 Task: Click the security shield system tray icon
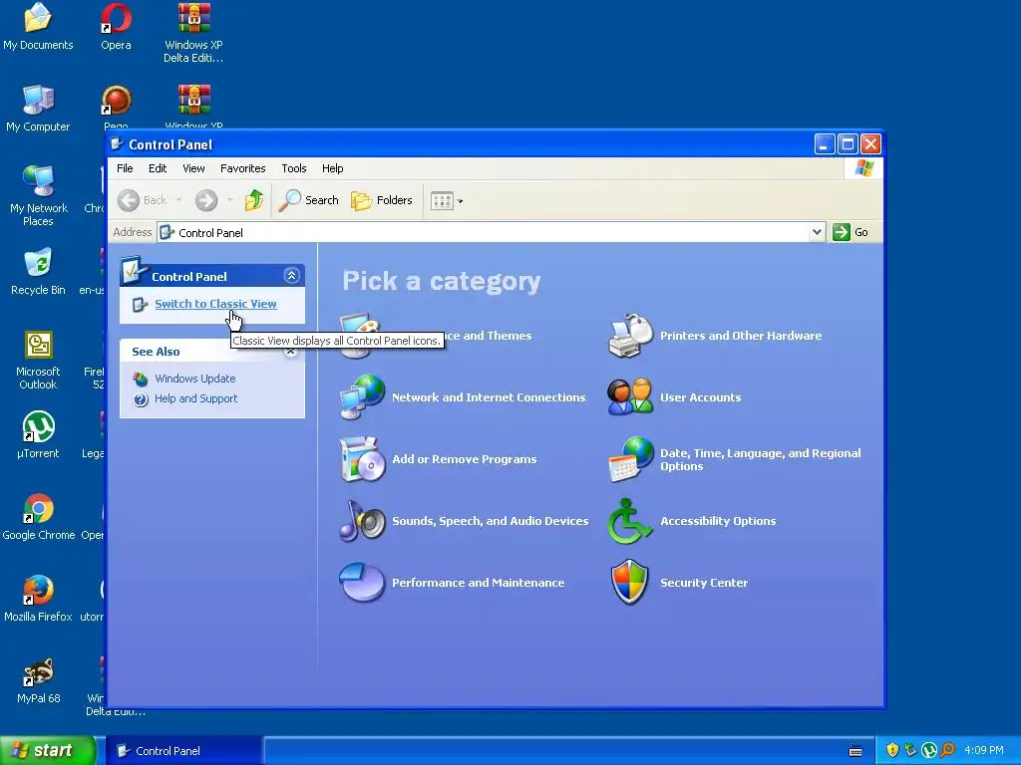click(x=892, y=751)
